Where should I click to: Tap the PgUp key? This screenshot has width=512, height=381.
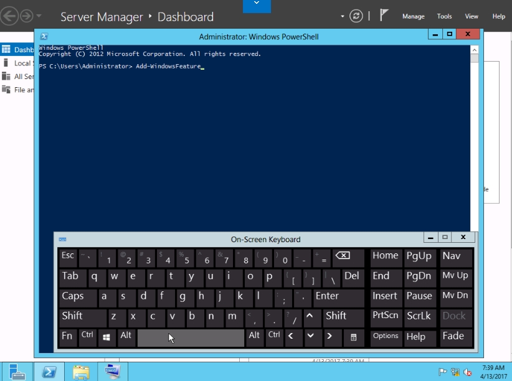coord(420,258)
